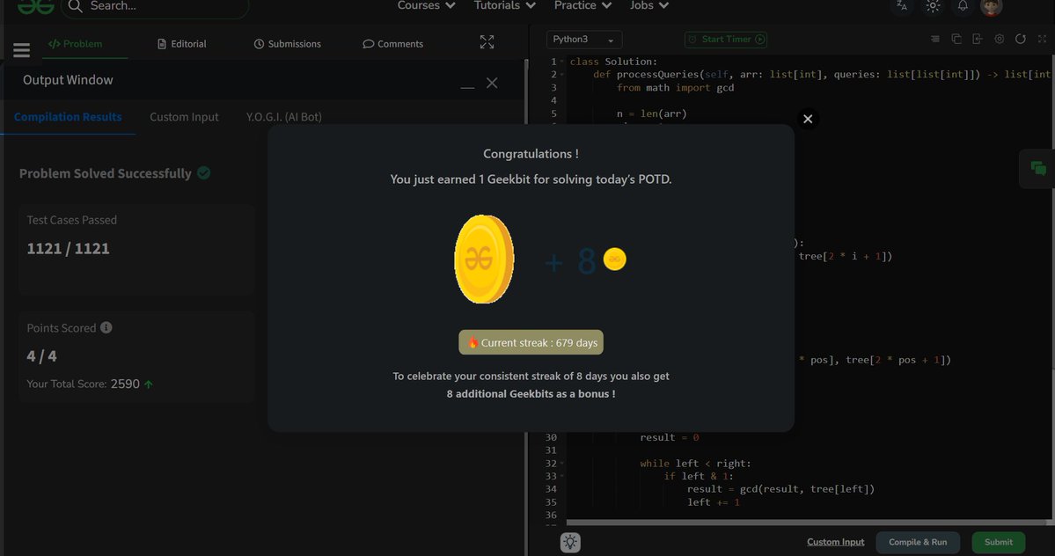The width and height of the screenshot is (1055, 556).
Task: Click the Custom Input link below editor
Action: [x=836, y=542]
